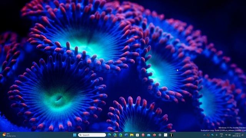
Task: Click the ENG language indicator in system tray
Action: pos(221,135)
